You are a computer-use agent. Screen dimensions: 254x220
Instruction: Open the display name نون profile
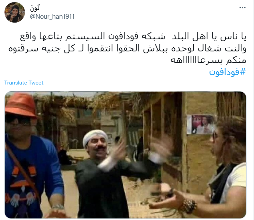pos(35,8)
